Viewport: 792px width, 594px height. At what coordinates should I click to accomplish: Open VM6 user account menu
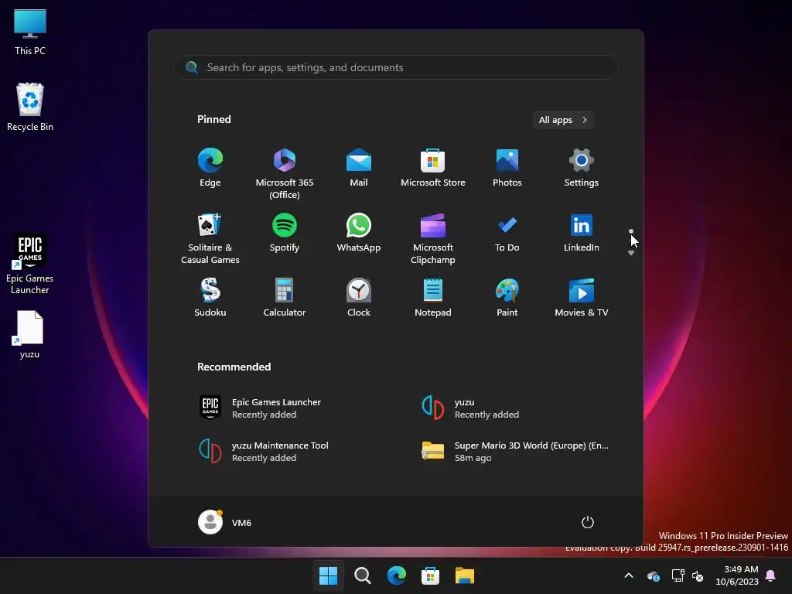coord(225,522)
